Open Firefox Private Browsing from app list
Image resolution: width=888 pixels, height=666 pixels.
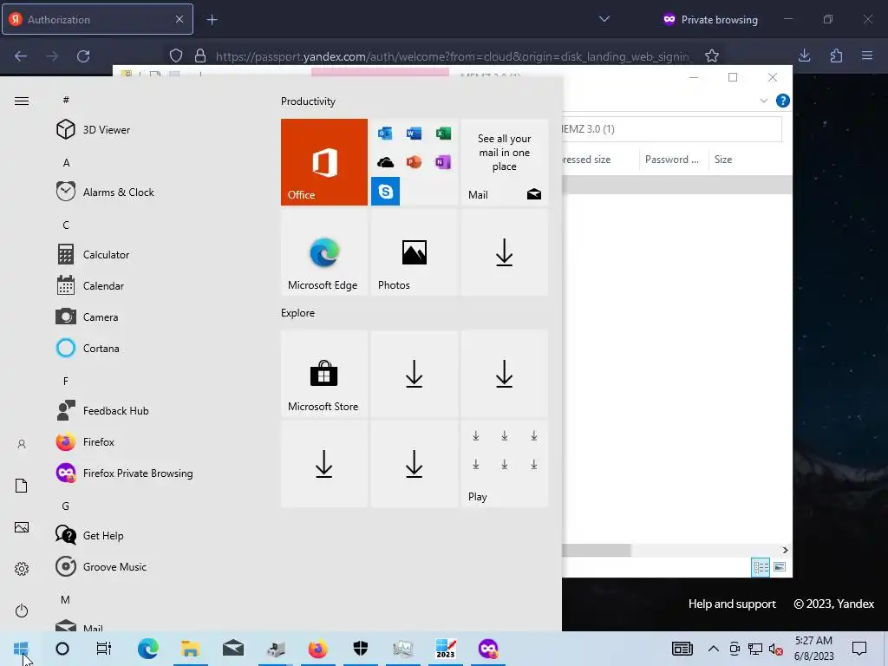125,473
